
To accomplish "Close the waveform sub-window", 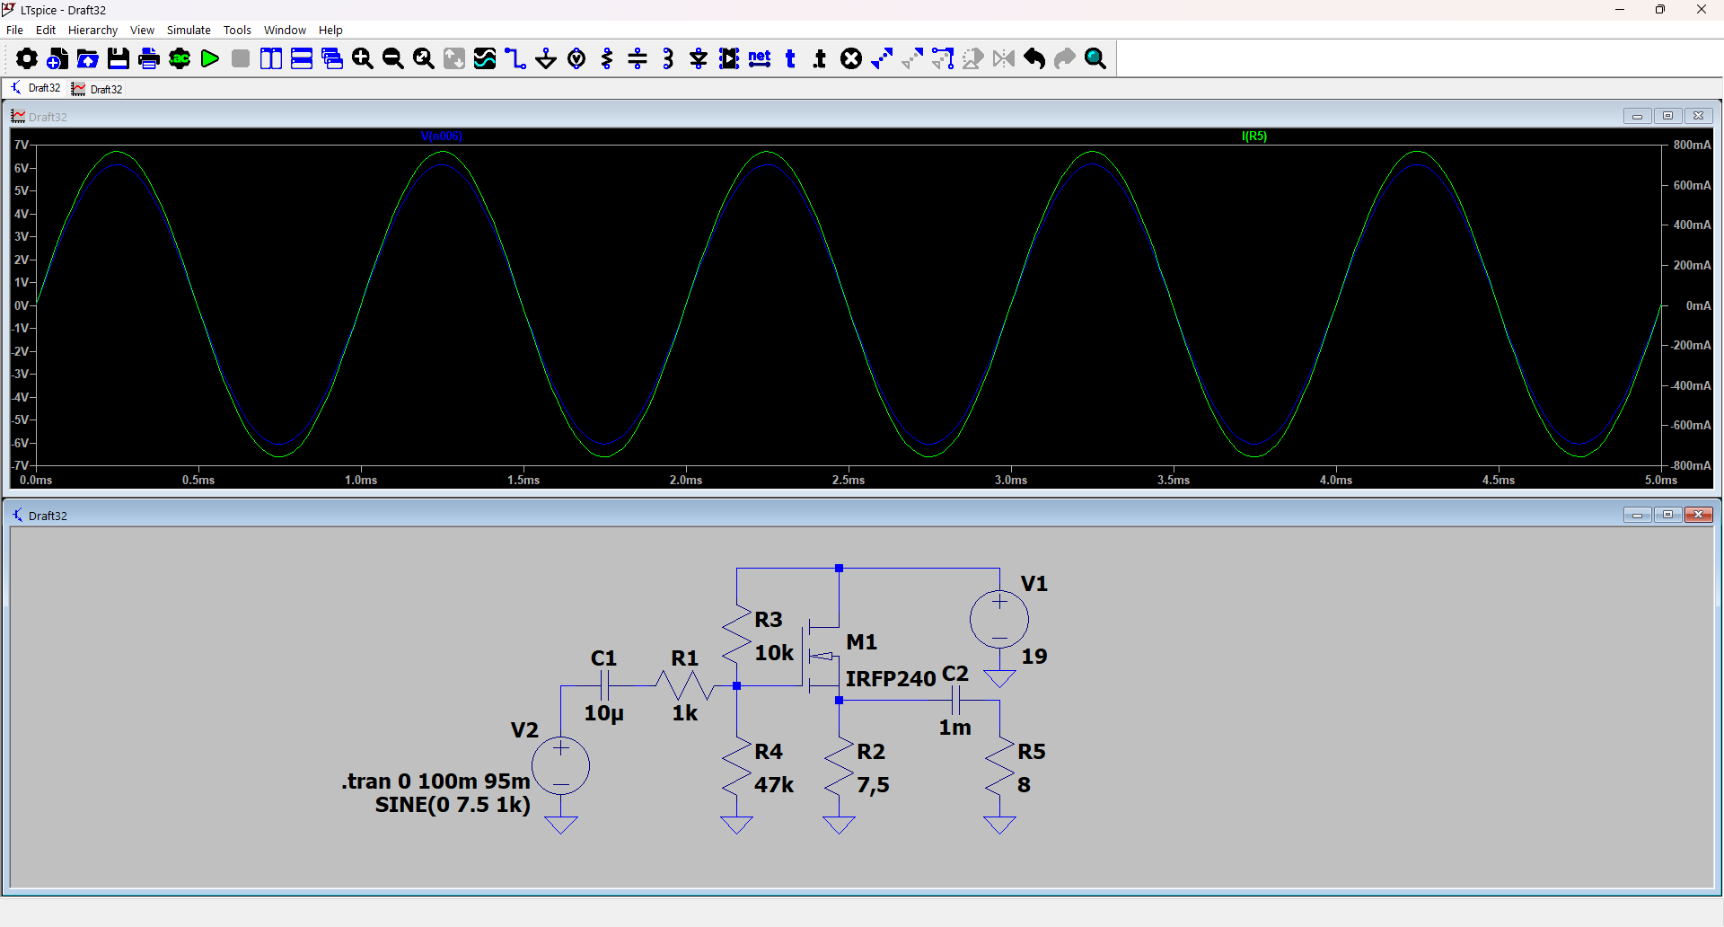I will [1698, 116].
